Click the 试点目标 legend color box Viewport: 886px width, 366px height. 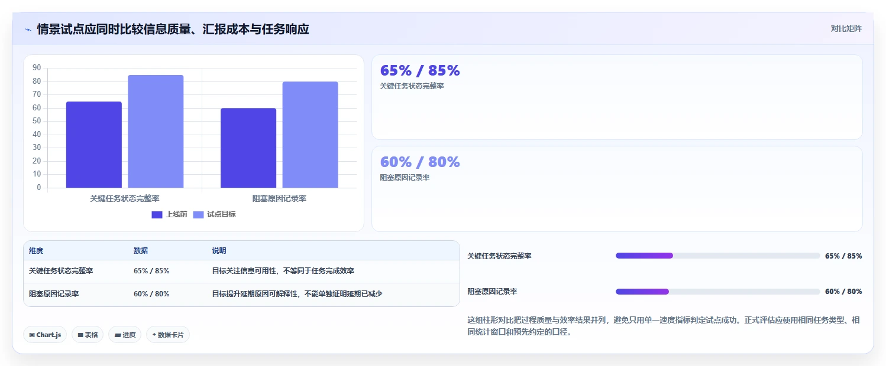pyautogui.click(x=198, y=215)
